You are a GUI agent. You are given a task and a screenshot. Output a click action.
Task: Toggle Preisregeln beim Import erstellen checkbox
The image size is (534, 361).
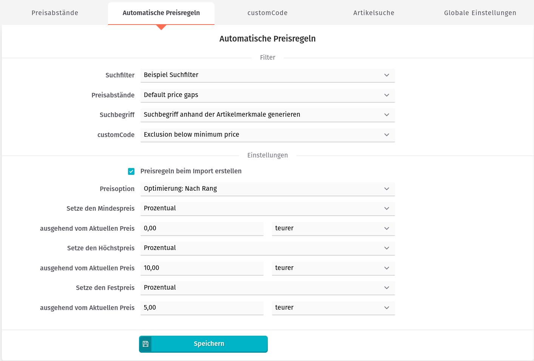click(x=131, y=171)
